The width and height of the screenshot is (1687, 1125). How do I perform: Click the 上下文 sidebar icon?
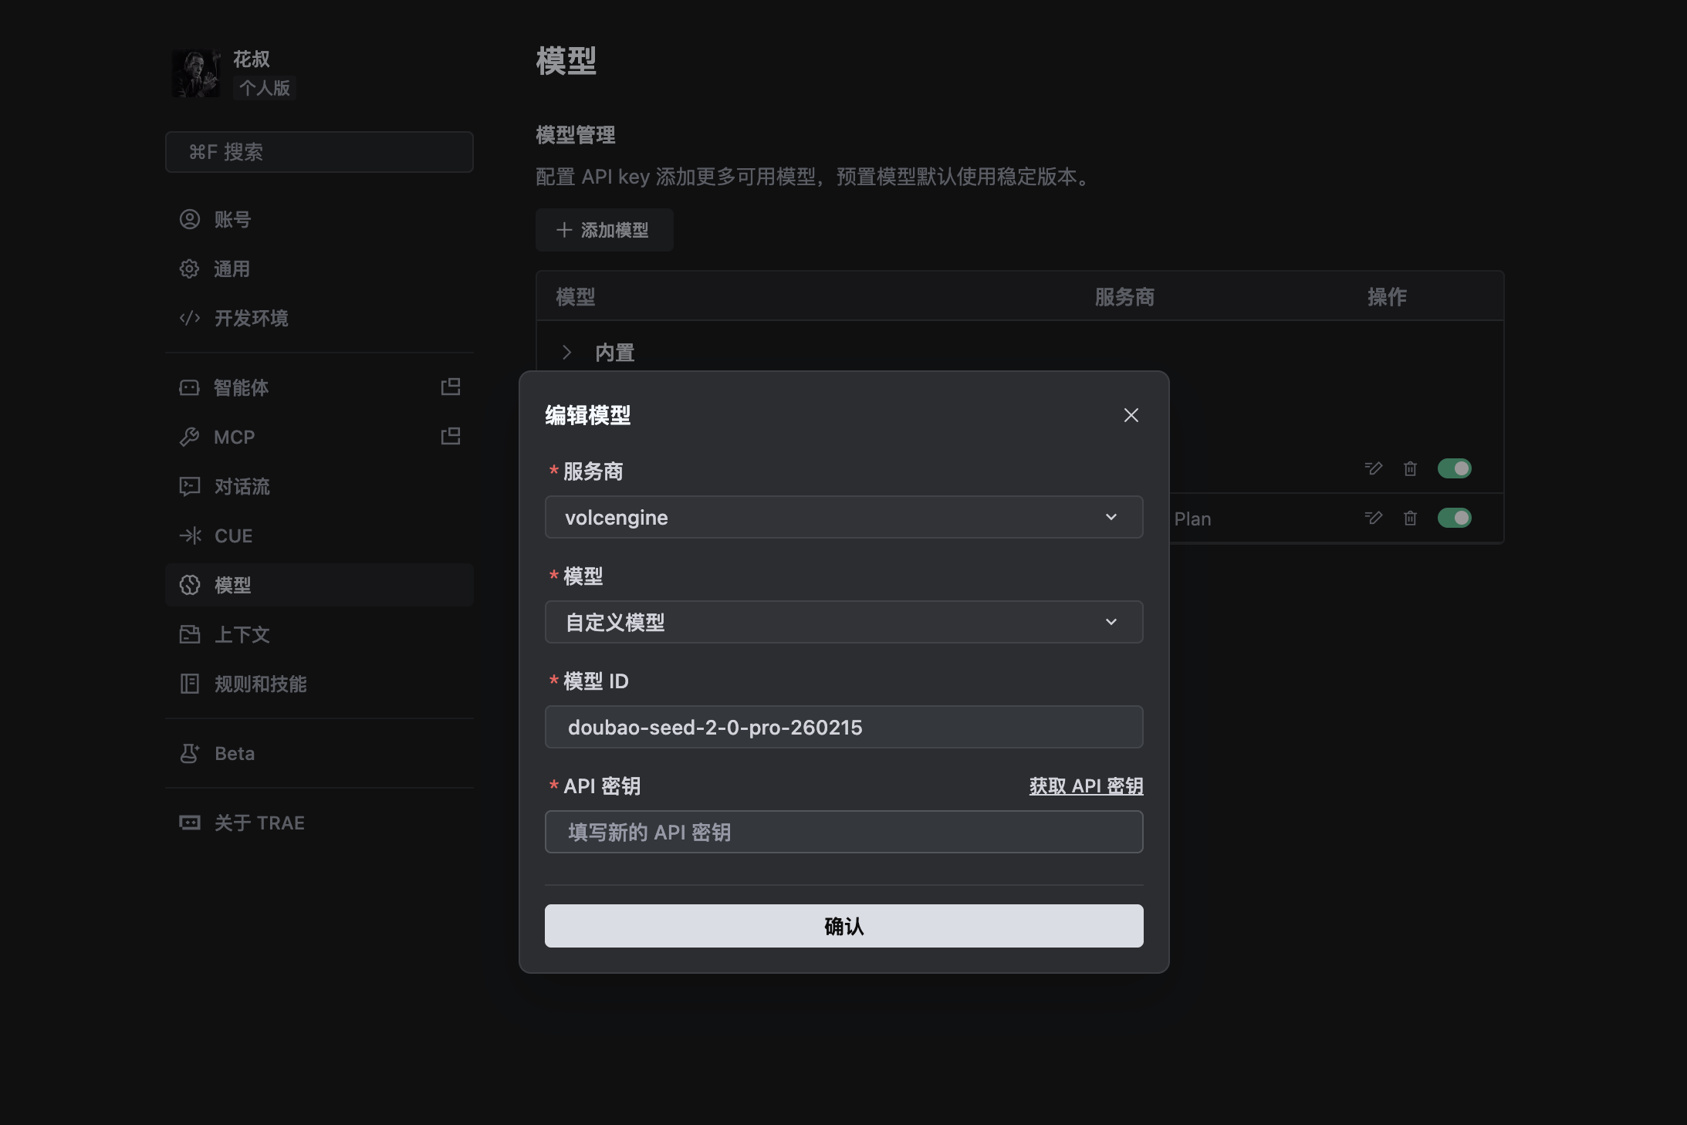coord(189,634)
